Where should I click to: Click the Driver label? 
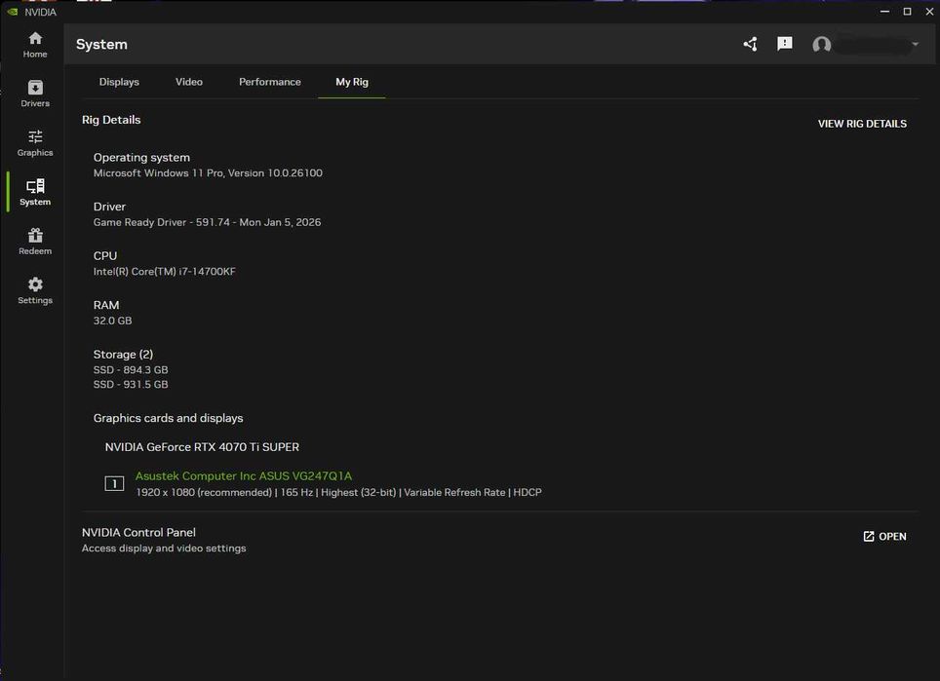[x=109, y=206]
